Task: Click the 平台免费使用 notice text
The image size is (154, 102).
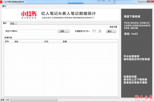Action: click(x=131, y=56)
